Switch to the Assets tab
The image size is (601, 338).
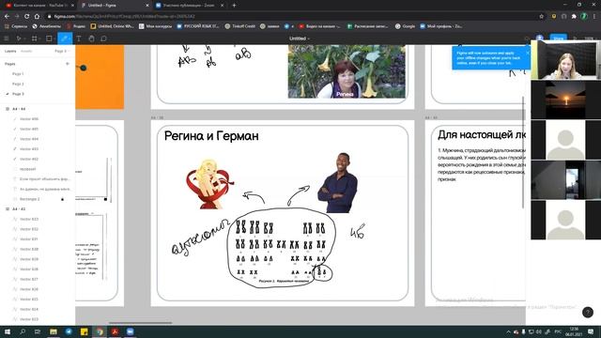coord(26,51)
